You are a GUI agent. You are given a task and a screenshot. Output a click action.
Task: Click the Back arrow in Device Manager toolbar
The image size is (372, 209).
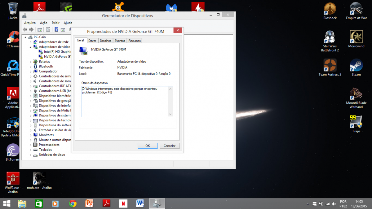pyautogui.click(x=25, y=29)
